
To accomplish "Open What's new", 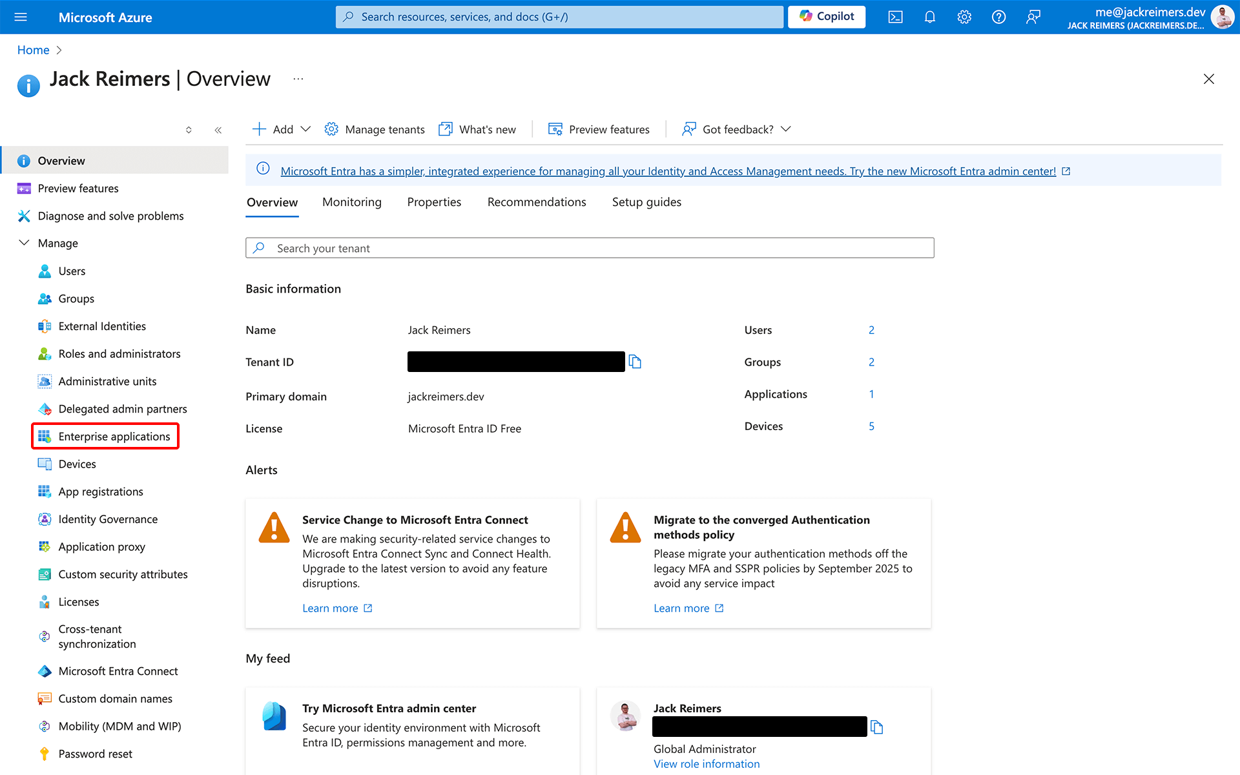I will coord(477,129).
